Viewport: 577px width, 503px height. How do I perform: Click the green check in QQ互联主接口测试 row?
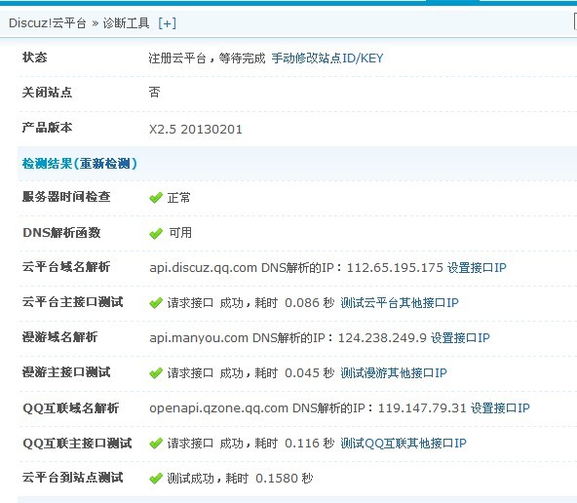pos(156,444)
